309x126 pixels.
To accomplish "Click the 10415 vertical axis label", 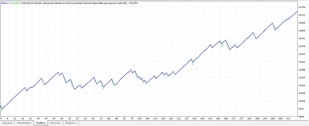I will click(x=302, y=54).
